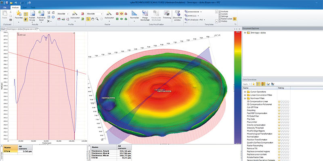The height and width of the screenshot is (161, 323).
Task: Select the arrow pointer tool in Raster group
Action: [88, 19]
